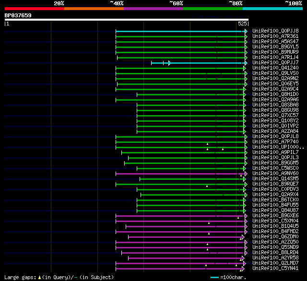The width and height of the screenshot is (307, 281).
Task: Select the UniRef100_Q6ZDM0 entry
Action: 275,237
